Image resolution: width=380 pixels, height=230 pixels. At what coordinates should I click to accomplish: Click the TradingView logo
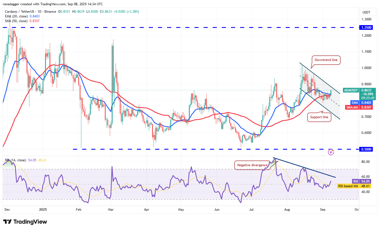click(25, 222)
